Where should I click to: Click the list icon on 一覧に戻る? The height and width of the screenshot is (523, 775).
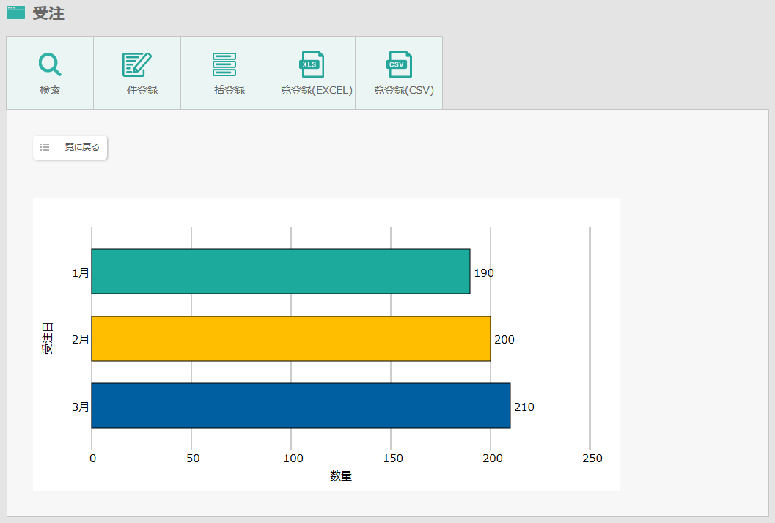pos(45,147)
